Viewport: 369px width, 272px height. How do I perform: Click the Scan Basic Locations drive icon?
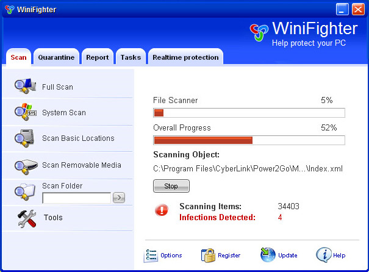pos(24,138)
